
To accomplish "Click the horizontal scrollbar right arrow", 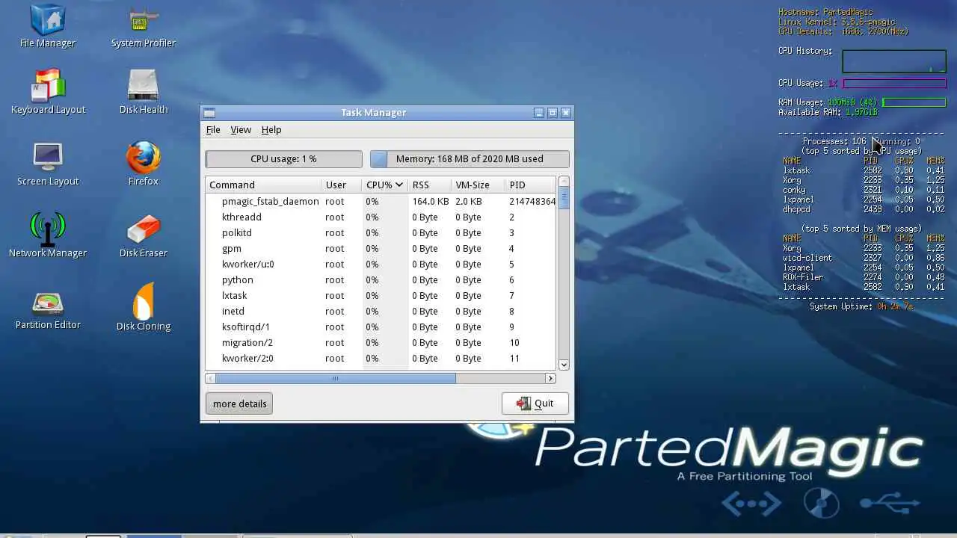I will 550,378.
